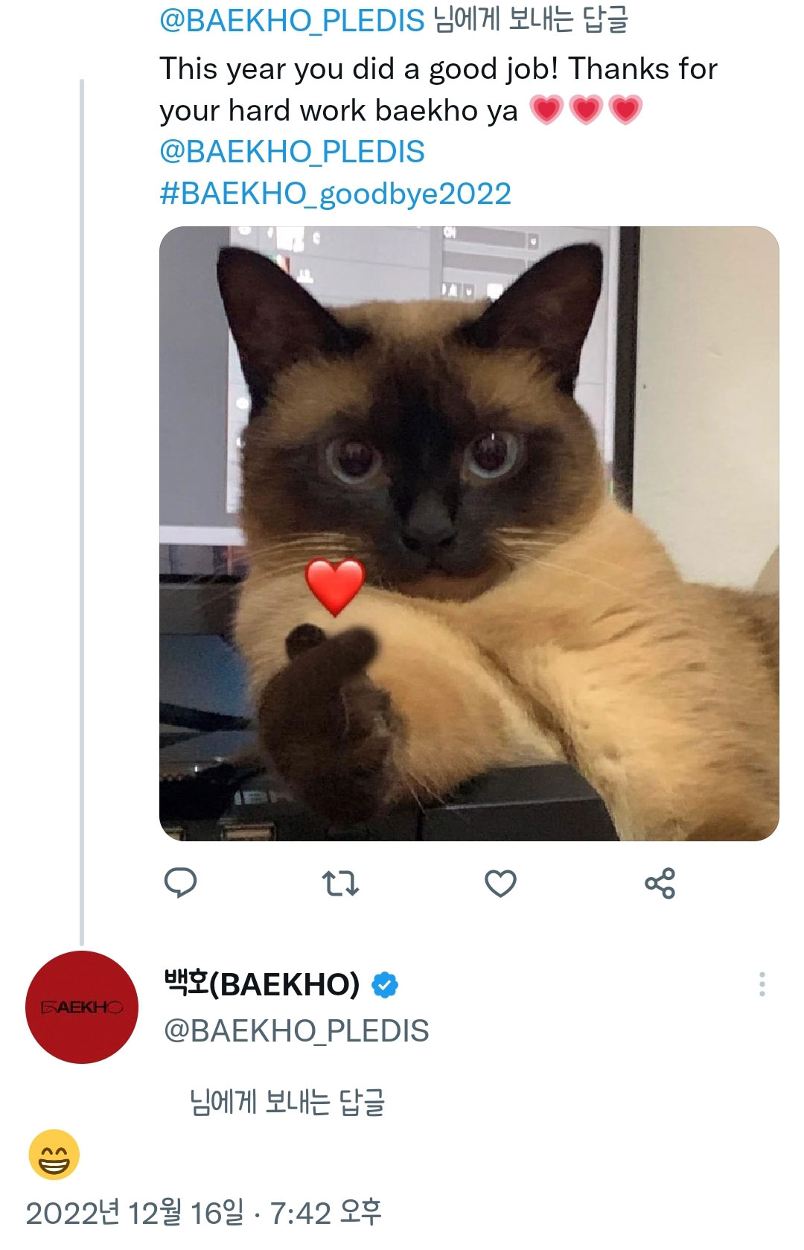This screenshot has height=1250, width=804.
Task: Click the 백호(BAEKHO) display name
Action: pos(262,984)
